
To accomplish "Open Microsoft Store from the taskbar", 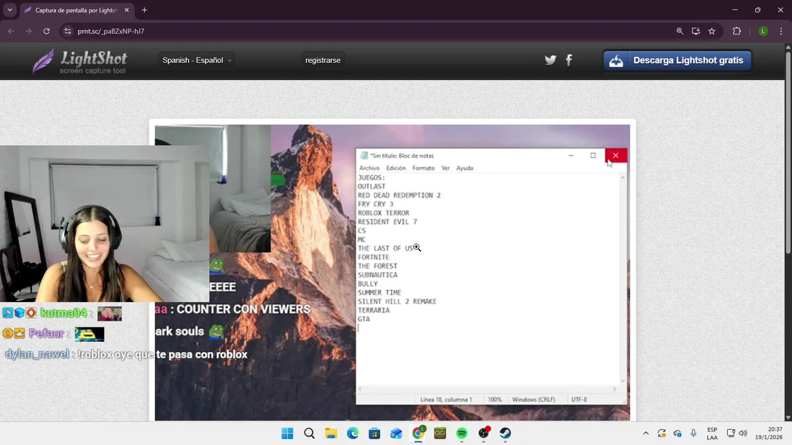I will pos(374,433).
